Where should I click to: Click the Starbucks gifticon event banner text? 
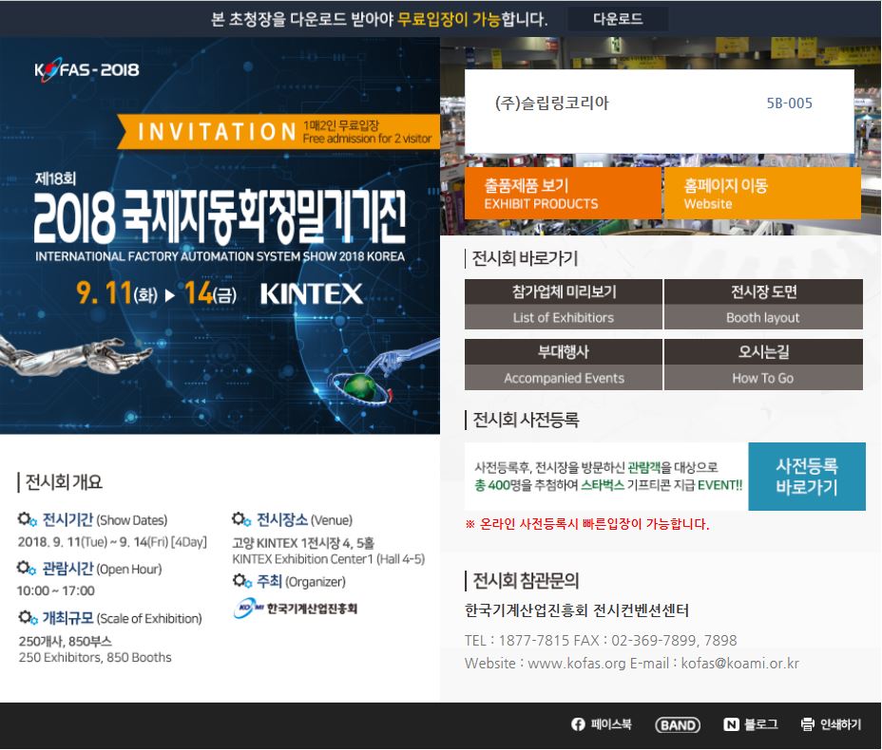pyautogui.click(x=608, y=477)
